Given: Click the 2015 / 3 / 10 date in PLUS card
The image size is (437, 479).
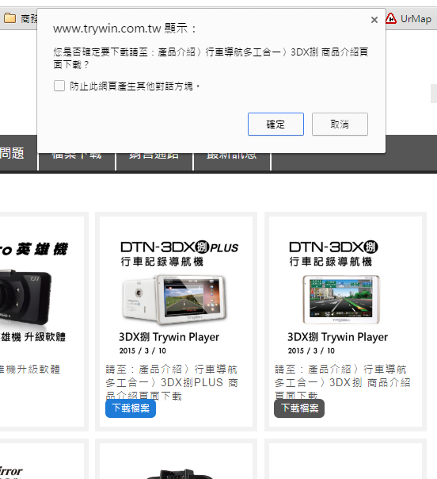Looking at the screenshot, I should 142,351.
